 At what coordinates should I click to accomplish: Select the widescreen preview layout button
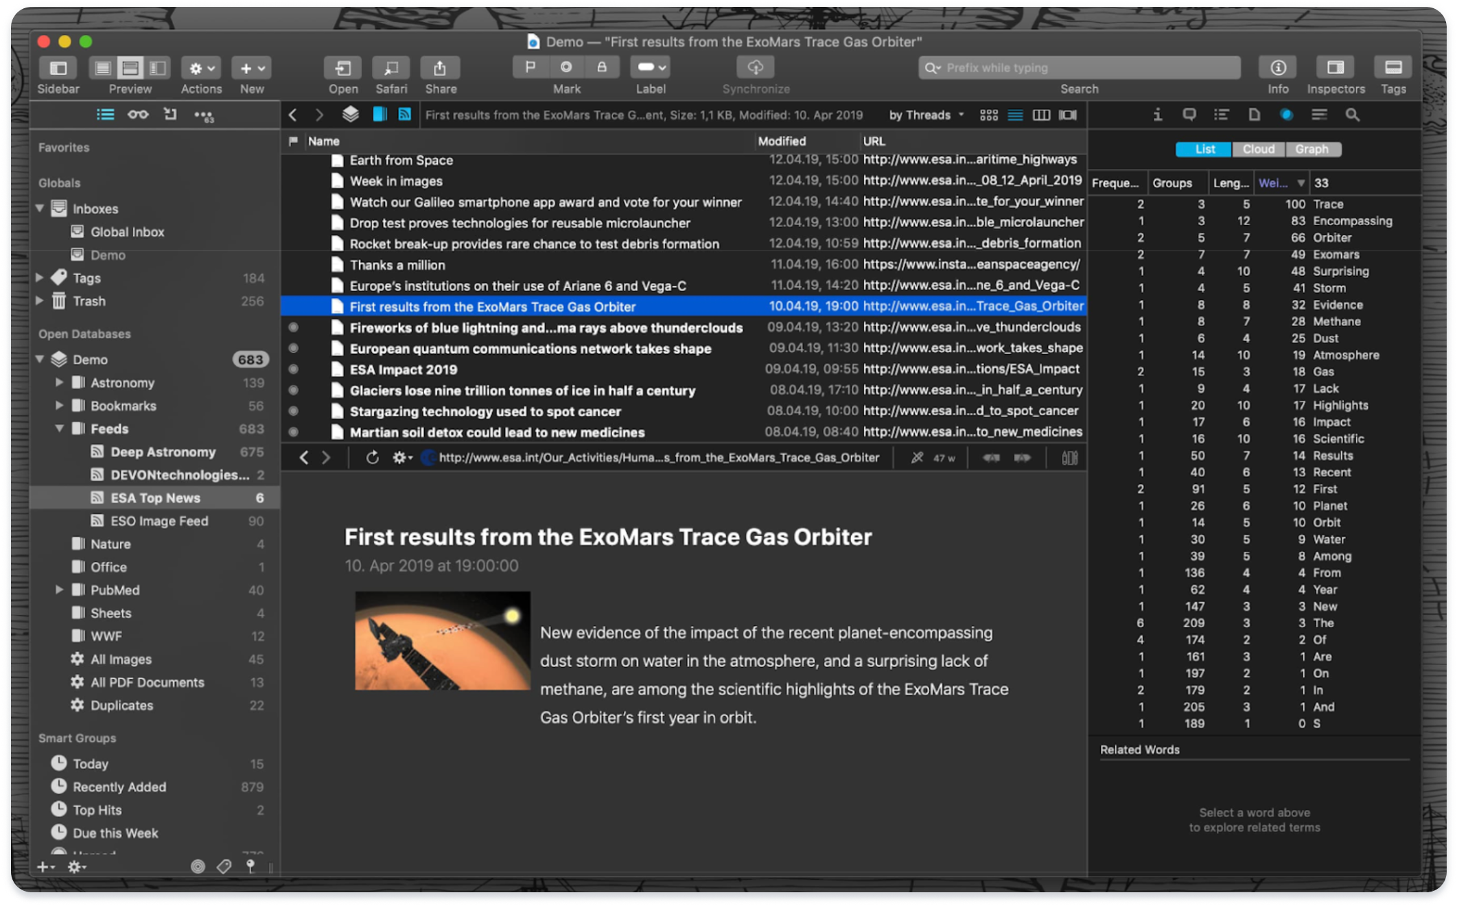[x=158, y=67]
